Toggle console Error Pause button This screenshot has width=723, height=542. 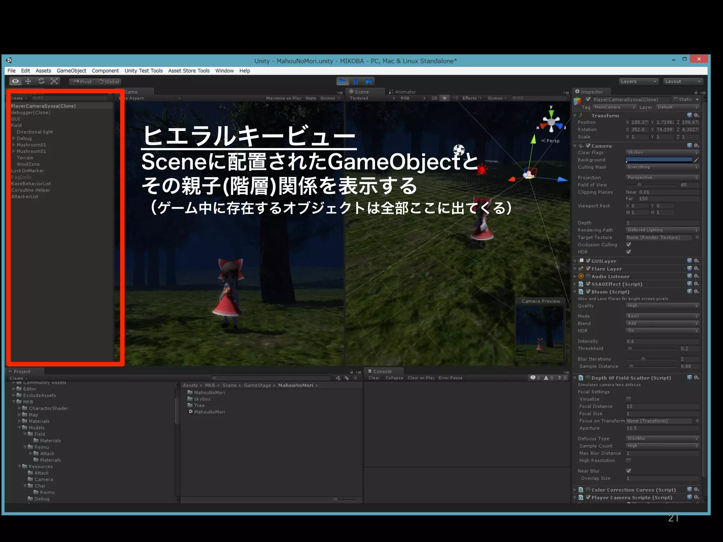click(x=450, y=378)
